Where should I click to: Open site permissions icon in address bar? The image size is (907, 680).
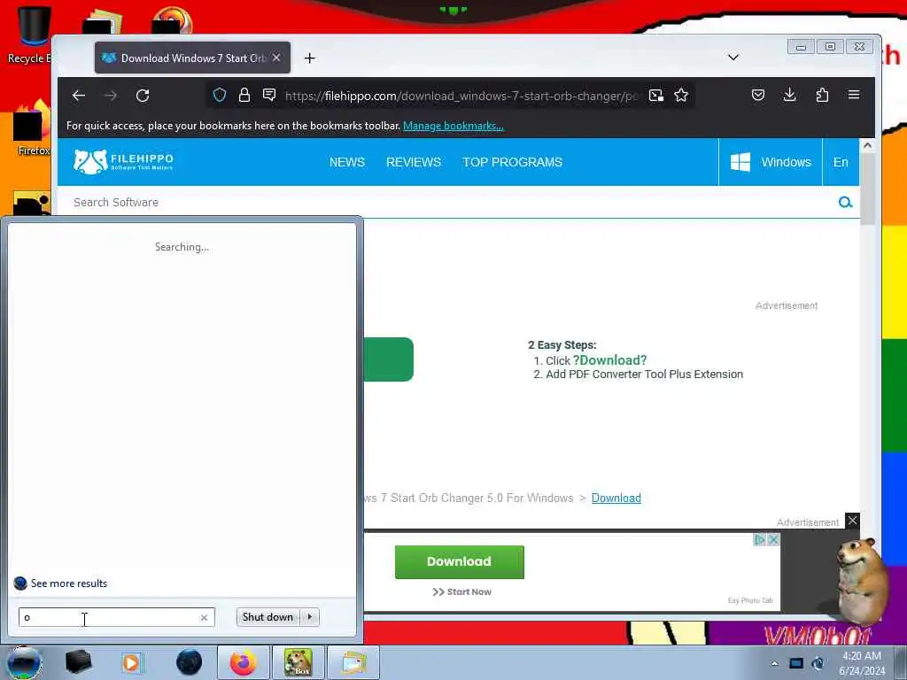click(269, 95)
